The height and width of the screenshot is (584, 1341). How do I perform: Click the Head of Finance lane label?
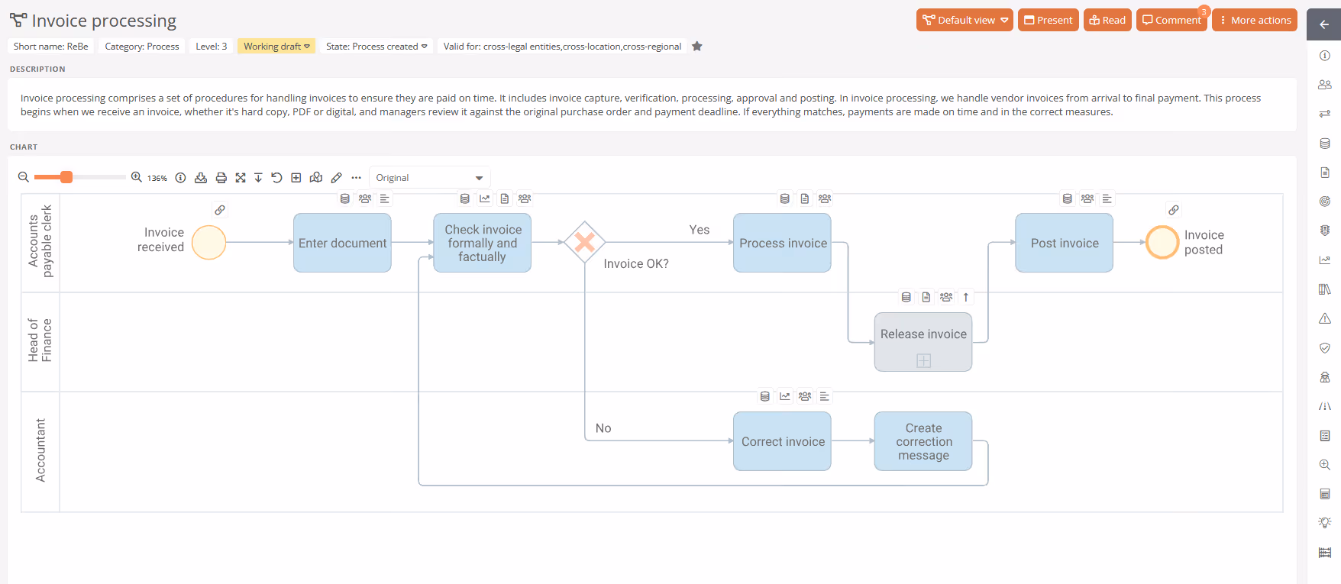click(40, 340)
